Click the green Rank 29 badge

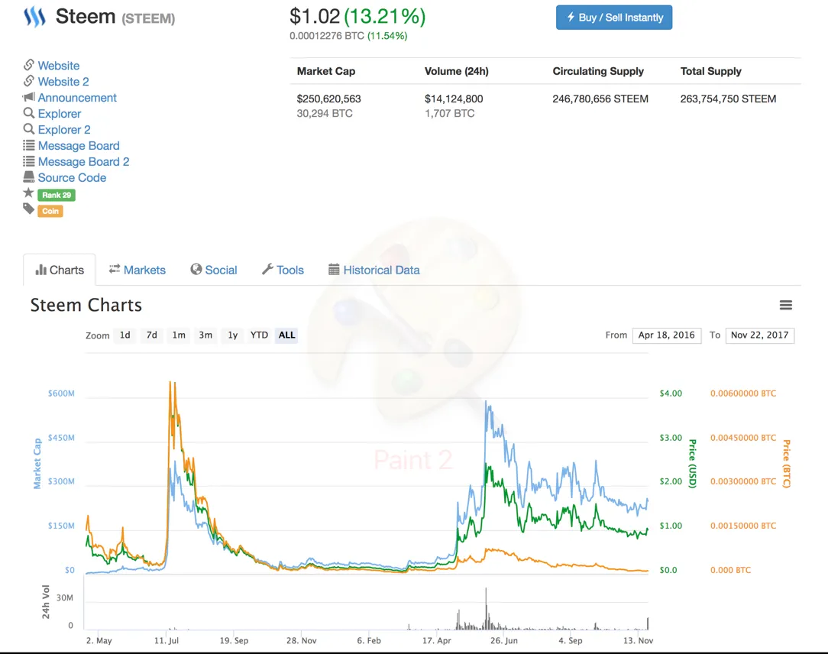click(57, 195)
